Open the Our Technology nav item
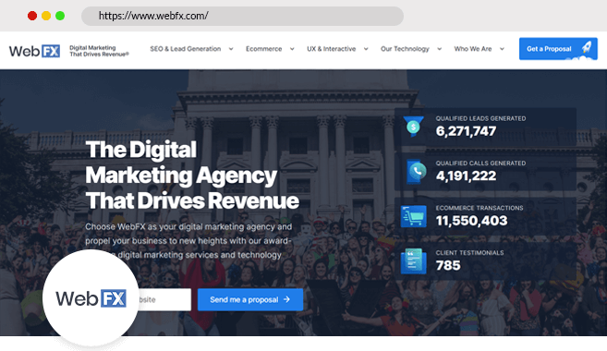Image resolution: width=607 pixels, height=351 pixels. coord(405,49)
